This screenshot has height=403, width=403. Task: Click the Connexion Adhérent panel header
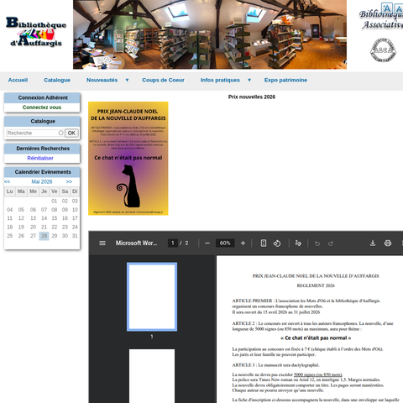coord(42,97)
